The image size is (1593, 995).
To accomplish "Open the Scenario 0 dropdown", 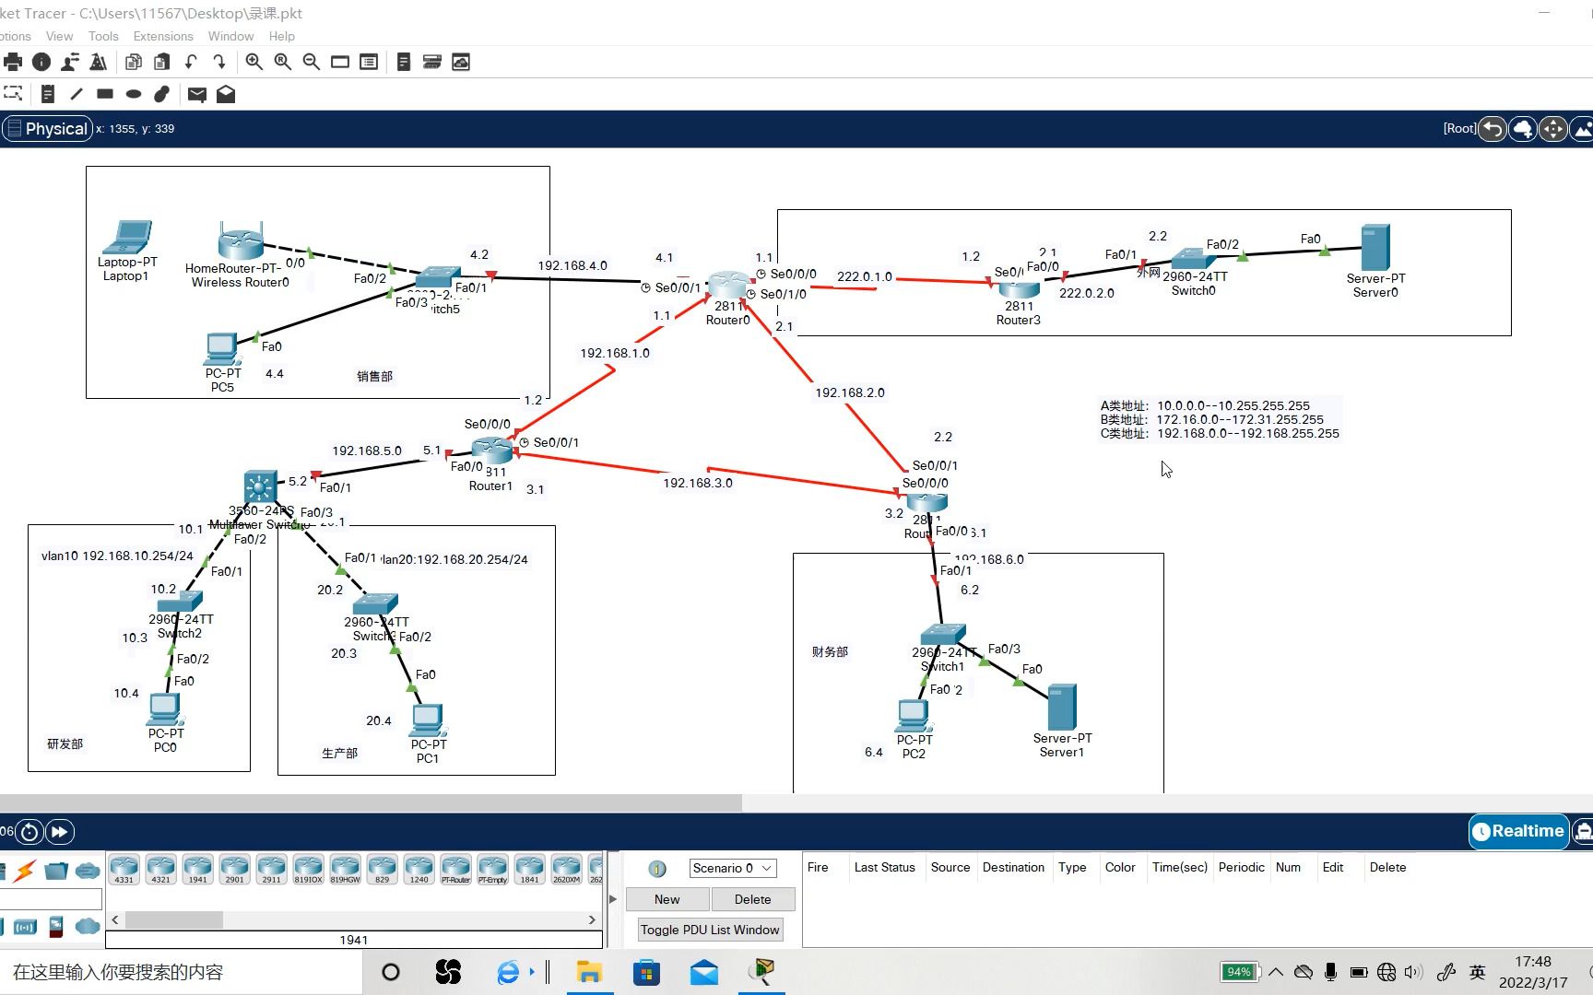I will pos(732,867).
